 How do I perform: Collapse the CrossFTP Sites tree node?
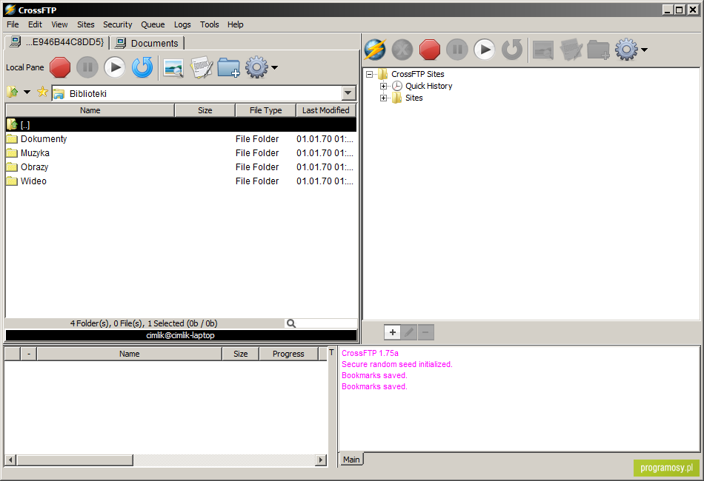pos(370,75)
